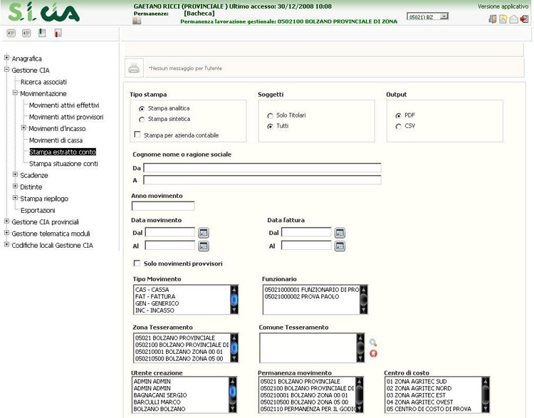The image size is (534, 418).
Task: Open Movimenti di cassa
Action: pos(56,140)
